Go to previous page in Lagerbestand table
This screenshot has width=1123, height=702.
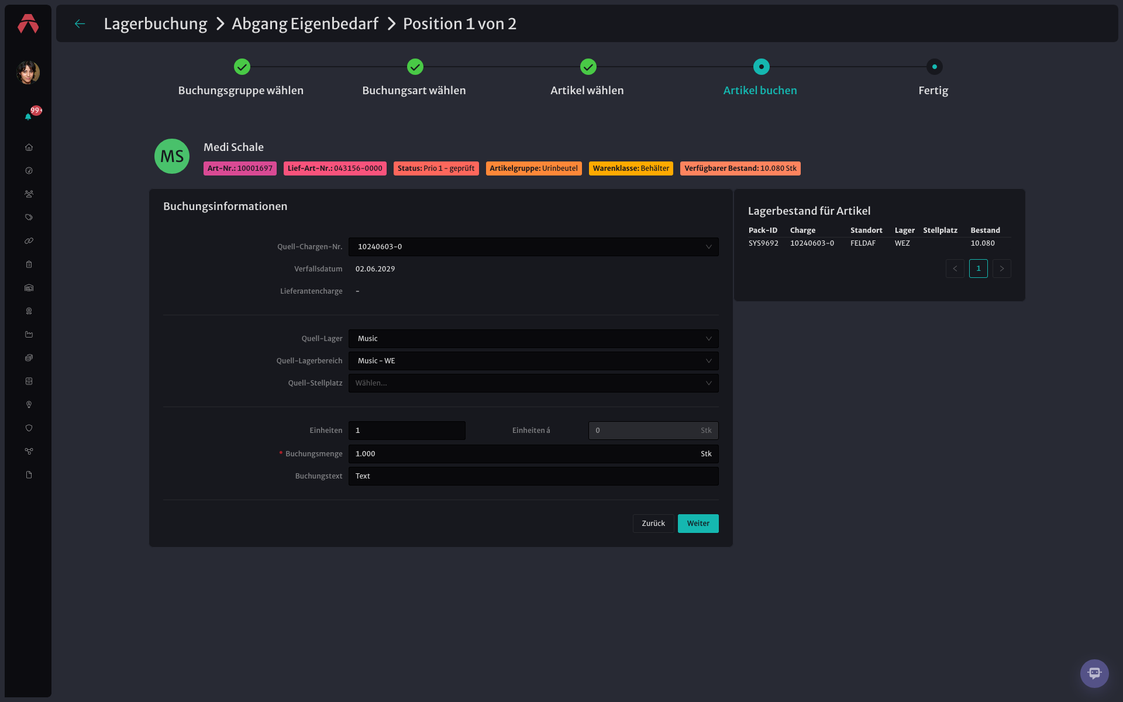tap(955, 269)
